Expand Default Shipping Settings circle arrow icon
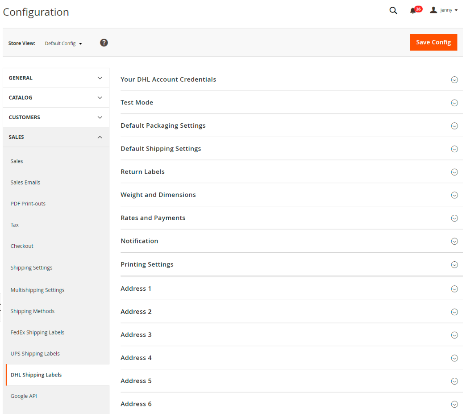The width and height of the screenshot is (466, 414). coord(454,149)
